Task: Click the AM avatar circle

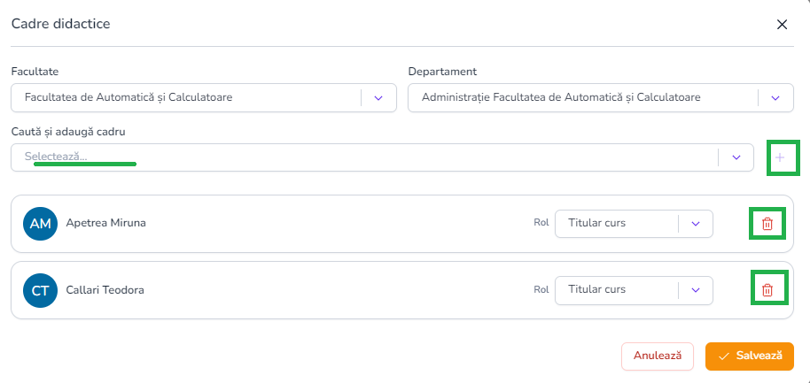Action: pos(41,224)
